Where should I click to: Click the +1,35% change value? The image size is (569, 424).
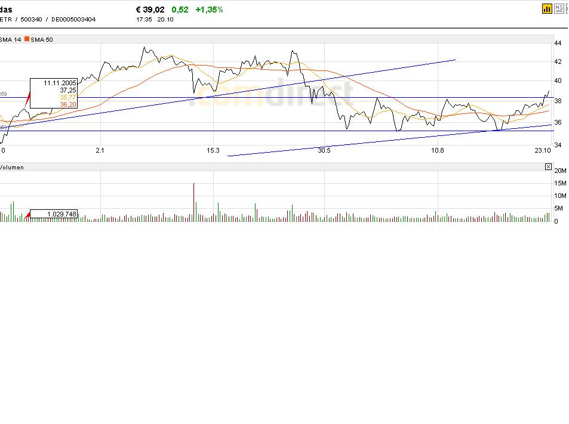point(209,10)
